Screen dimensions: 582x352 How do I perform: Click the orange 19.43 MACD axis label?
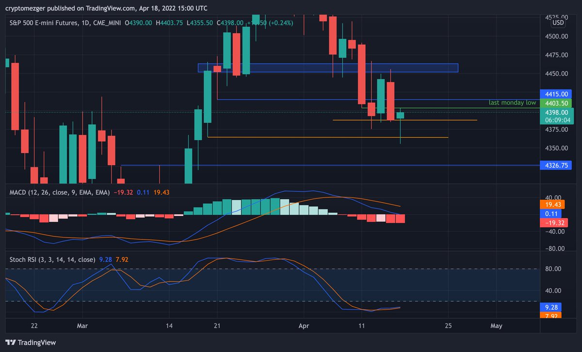click(x=552, y=206)
